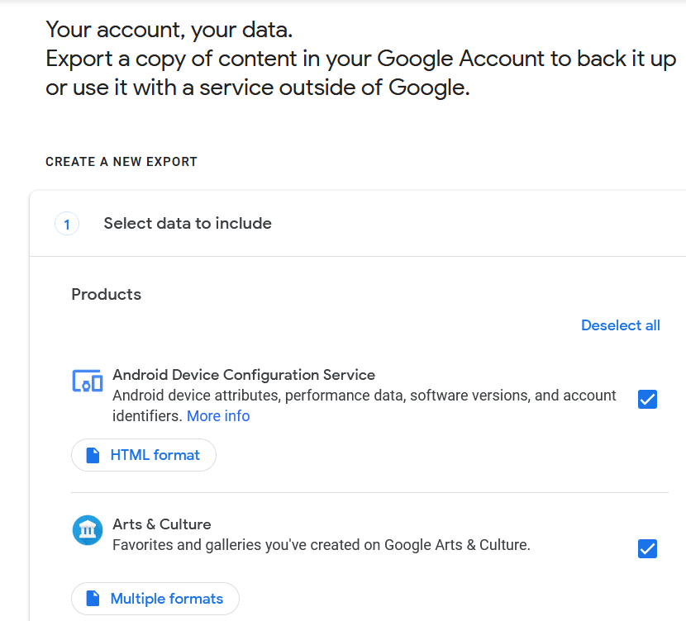Click the Arts & Culture museum icon
The image size is (686, 621).
pos(88,529)
